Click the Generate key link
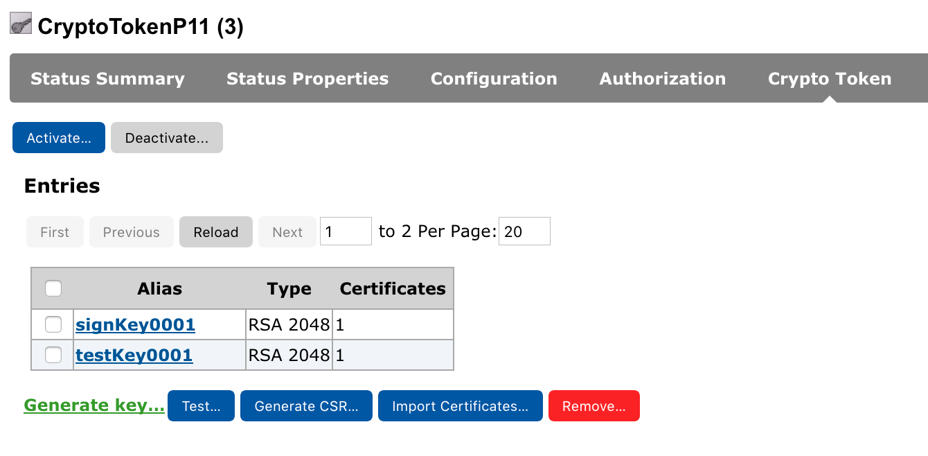 tap(94, 405)
